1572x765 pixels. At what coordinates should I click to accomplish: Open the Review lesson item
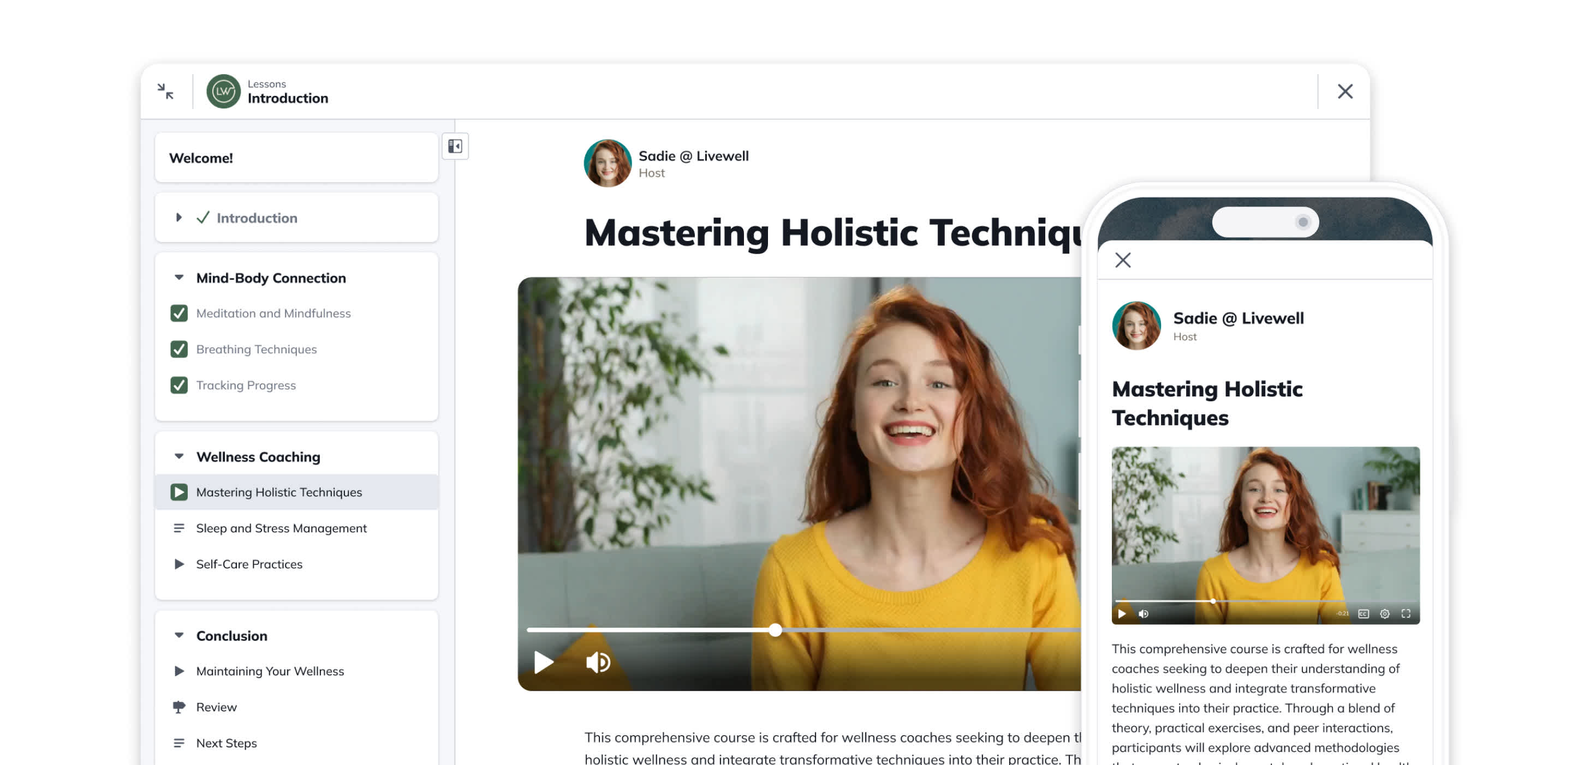(216, 707)
